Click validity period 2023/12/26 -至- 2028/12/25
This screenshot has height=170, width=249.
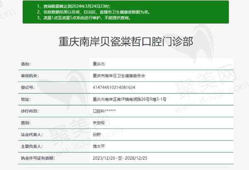[120, 158]
